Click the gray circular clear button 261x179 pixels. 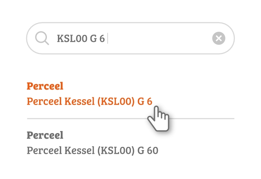tap(219, 38)
